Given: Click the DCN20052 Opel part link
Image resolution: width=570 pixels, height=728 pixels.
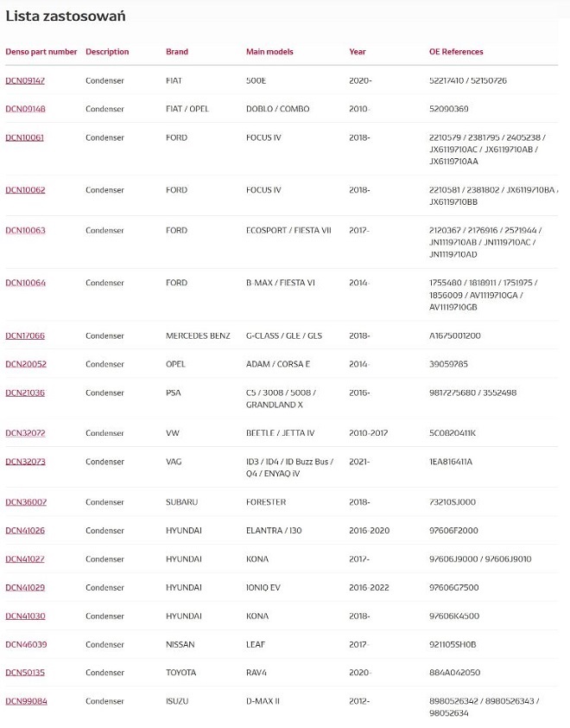Looking at the screenshot, I should 26,364.
